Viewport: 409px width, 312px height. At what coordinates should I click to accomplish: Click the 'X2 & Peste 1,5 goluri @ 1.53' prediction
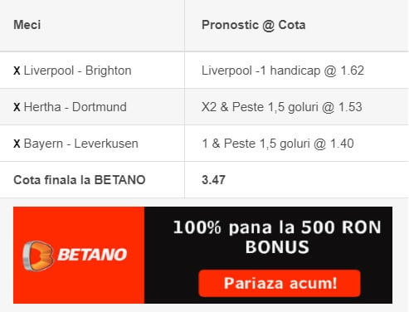tap(282, 107)
